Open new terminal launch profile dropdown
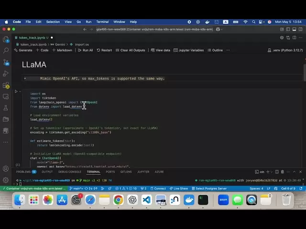The width and height of the screenshot is (306, 229). [x=272, y=172]
